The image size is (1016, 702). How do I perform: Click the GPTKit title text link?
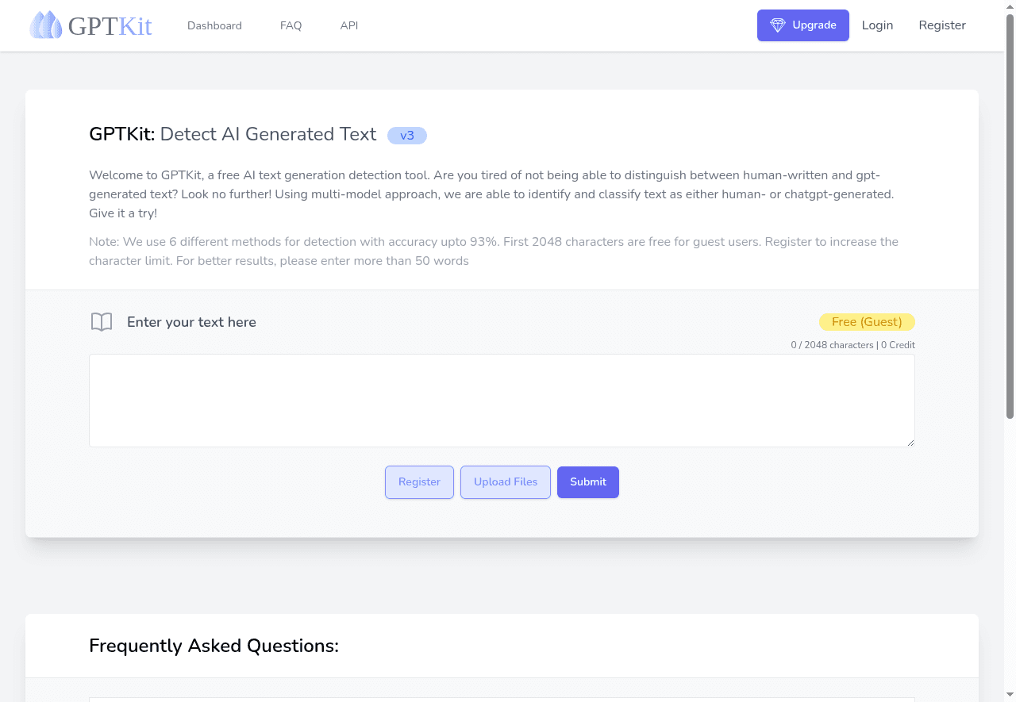click(110, 25)
